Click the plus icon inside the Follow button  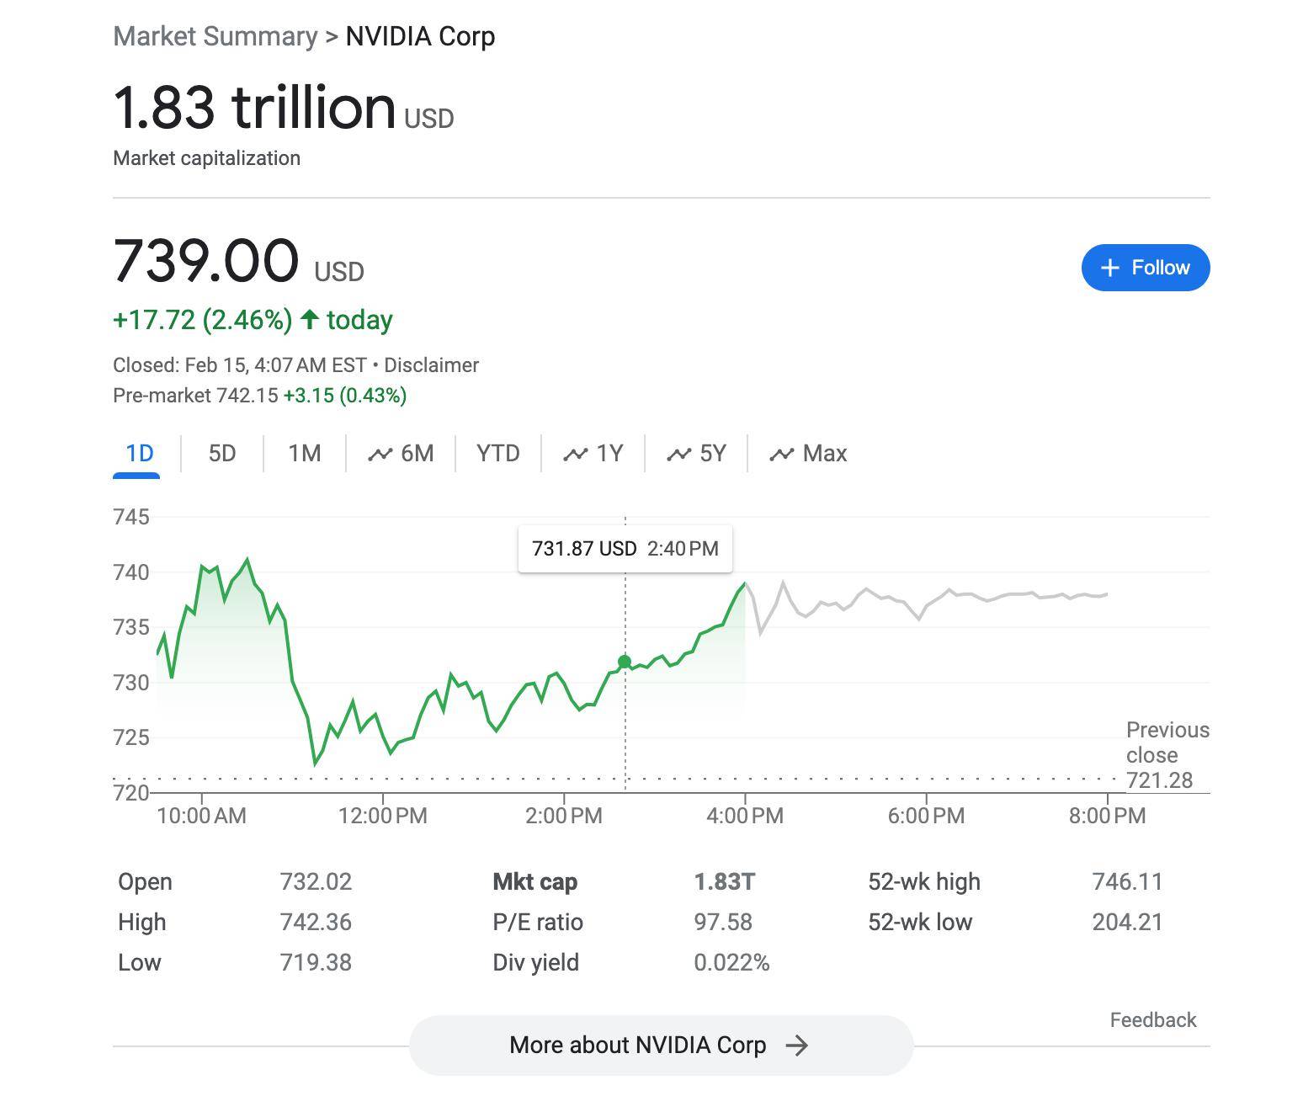1109,268
